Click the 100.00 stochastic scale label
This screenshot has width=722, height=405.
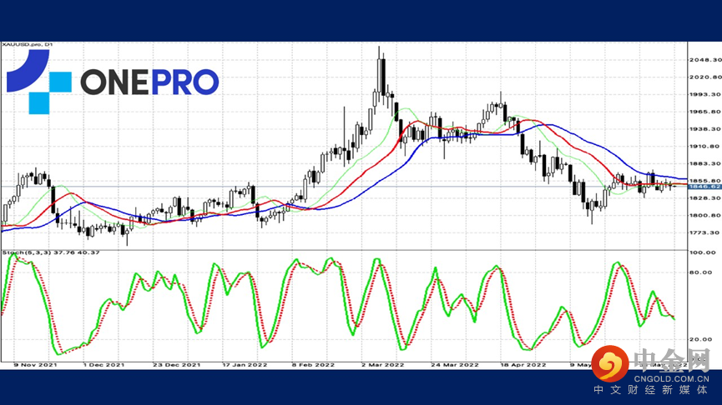(x=702, y=252)
